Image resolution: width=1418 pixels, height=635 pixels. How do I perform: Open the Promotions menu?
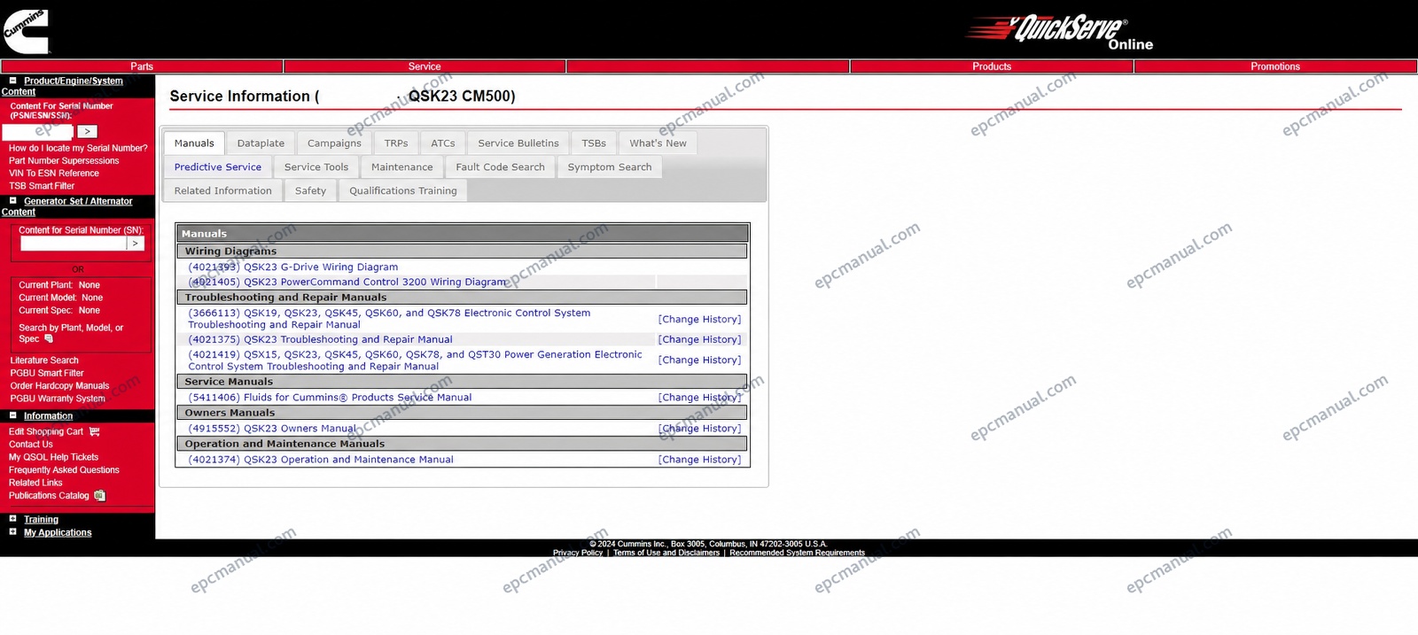1275,66
